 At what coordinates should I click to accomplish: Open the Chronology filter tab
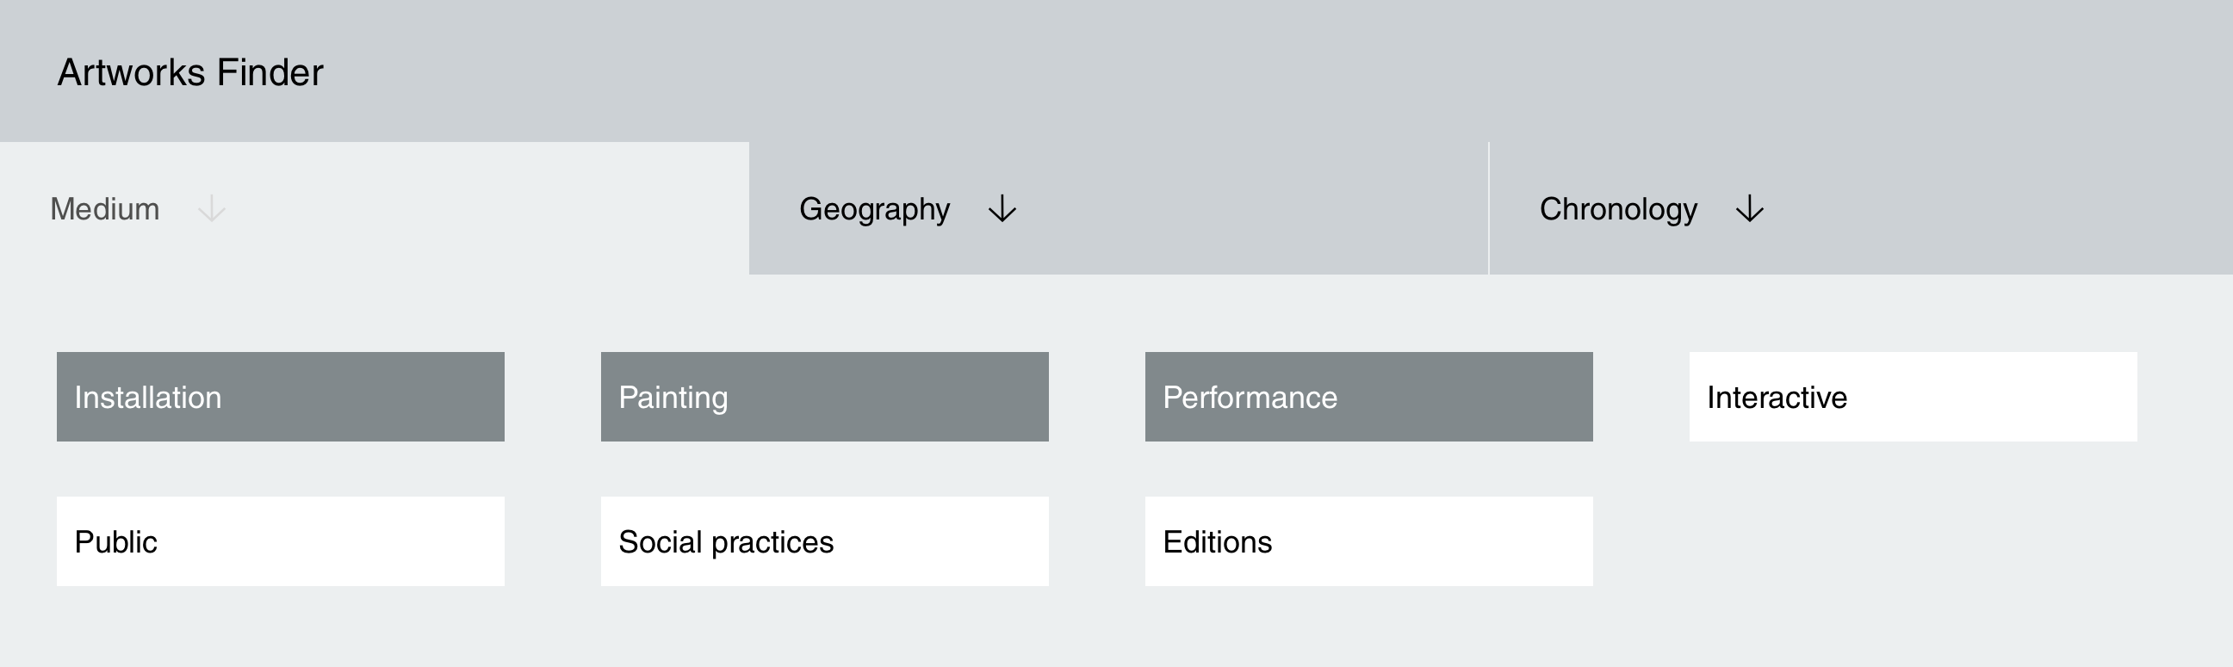pos(1617,210)
